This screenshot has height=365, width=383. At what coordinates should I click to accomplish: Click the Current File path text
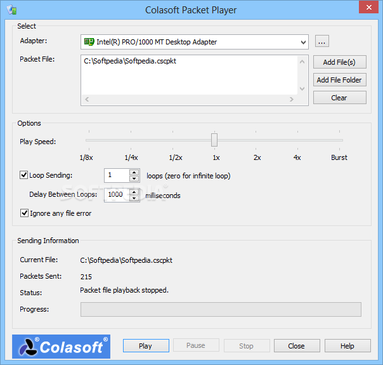pos(126,260)
